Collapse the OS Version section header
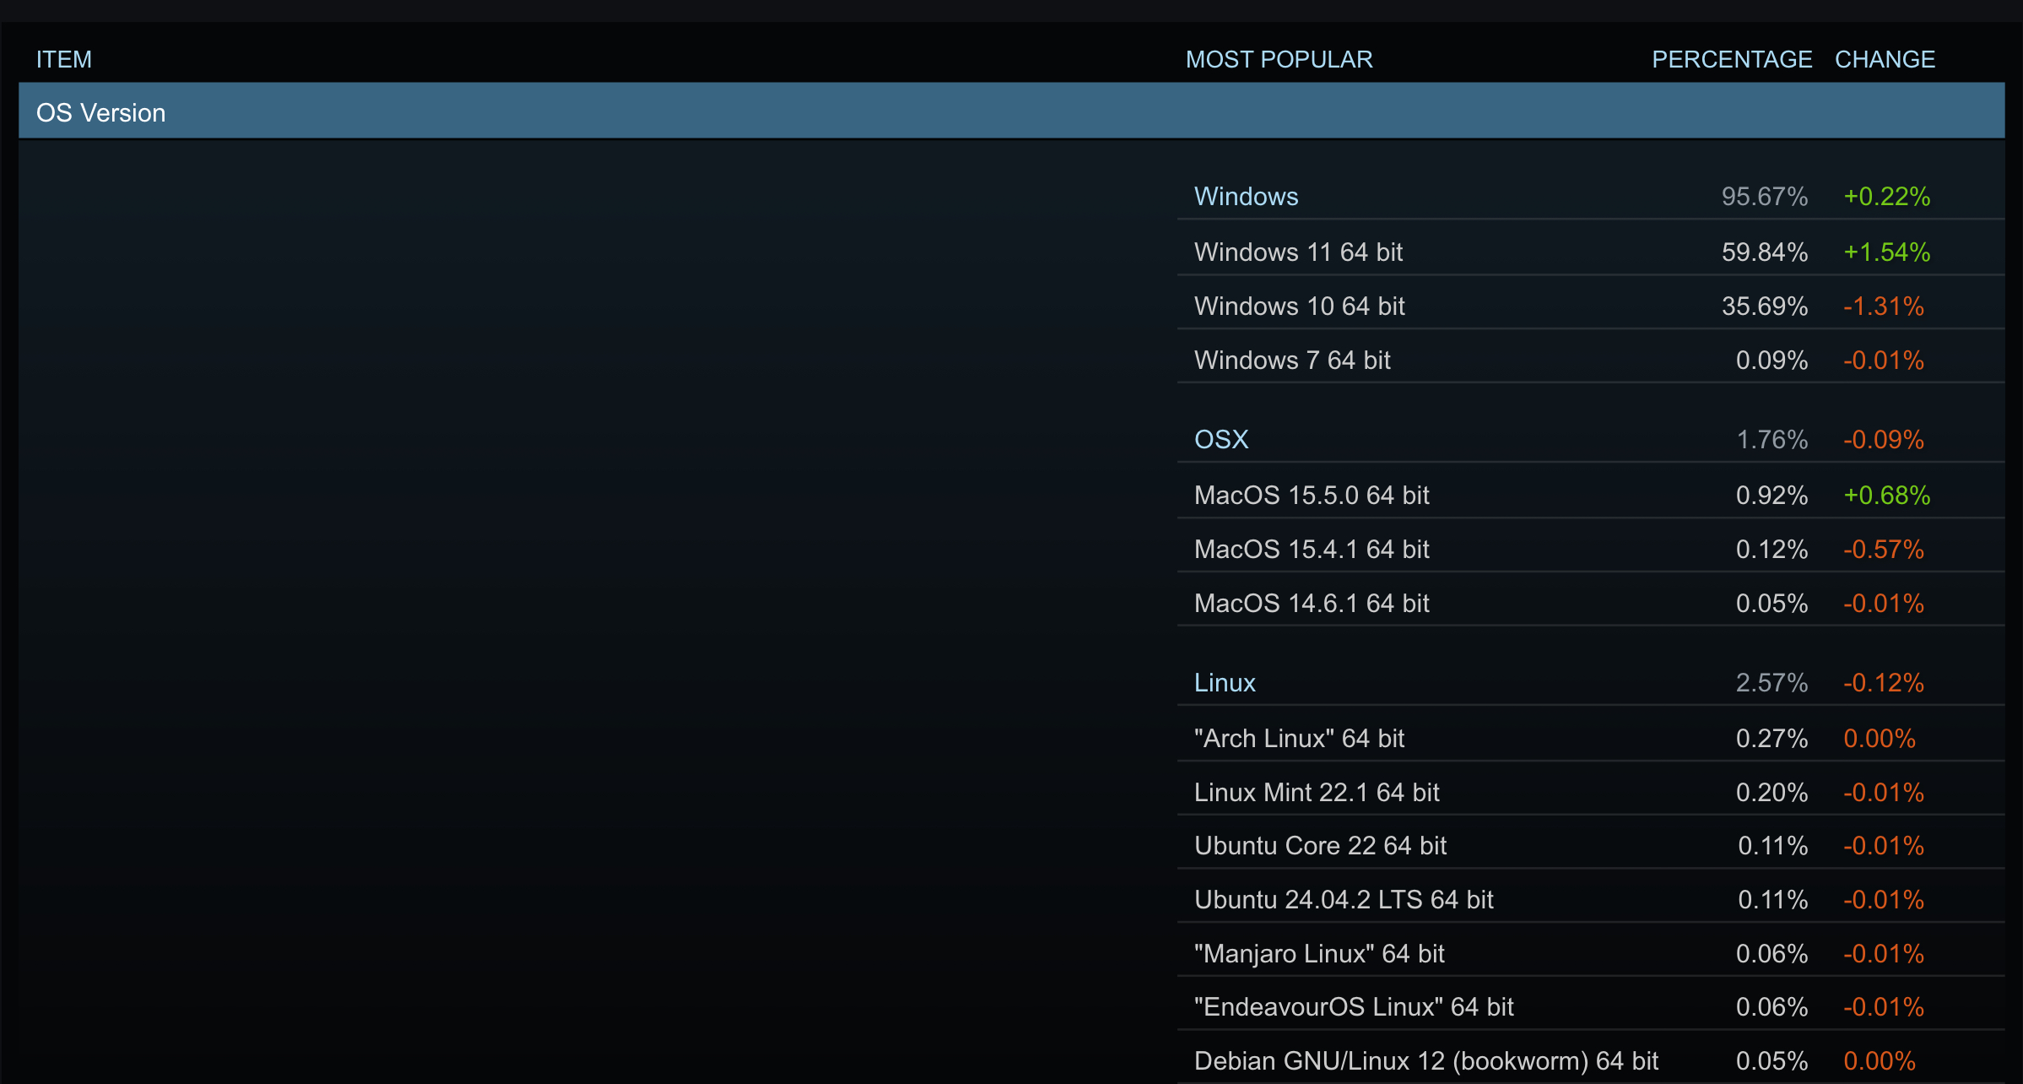 (1011, 111)
